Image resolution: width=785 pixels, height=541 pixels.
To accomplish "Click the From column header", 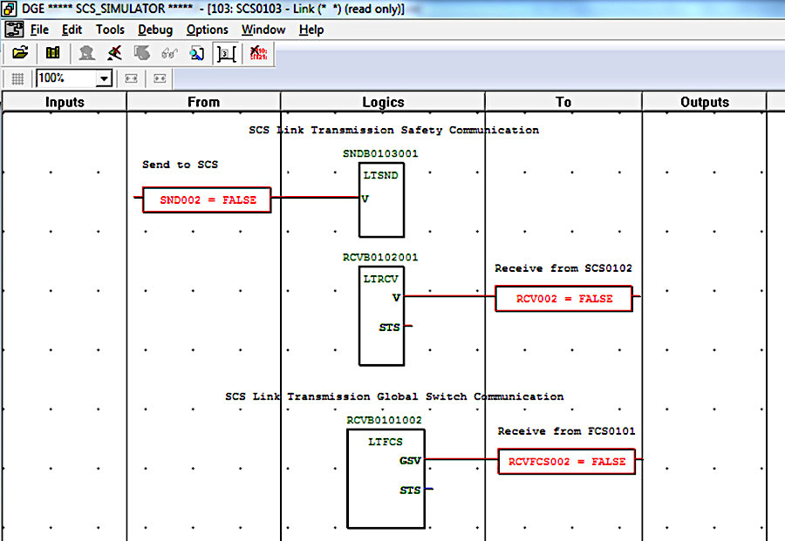I will 204,102.
